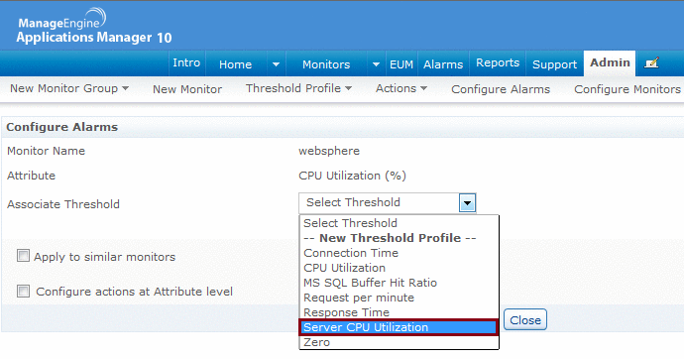The width and height of the screenshot is (684, 359).
Task: Open the Configure Alarms link
Action: [x=501, y=89]
